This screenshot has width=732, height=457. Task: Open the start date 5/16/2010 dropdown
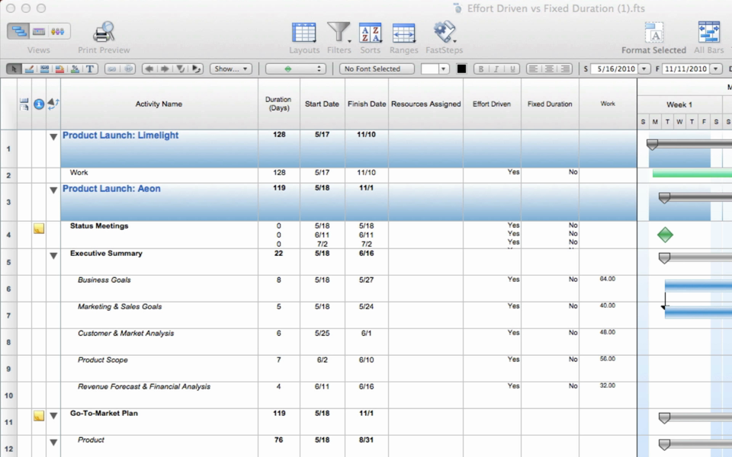[x=644, y=69]
